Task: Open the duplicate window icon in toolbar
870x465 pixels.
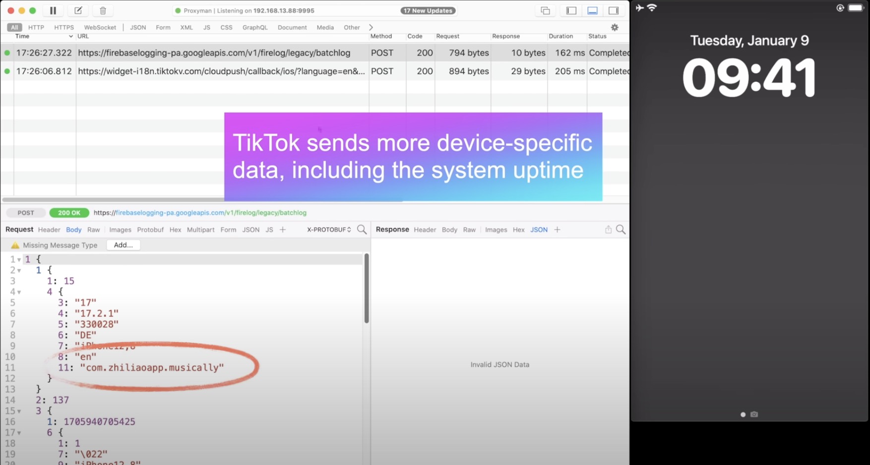Action: coord(545,11)
